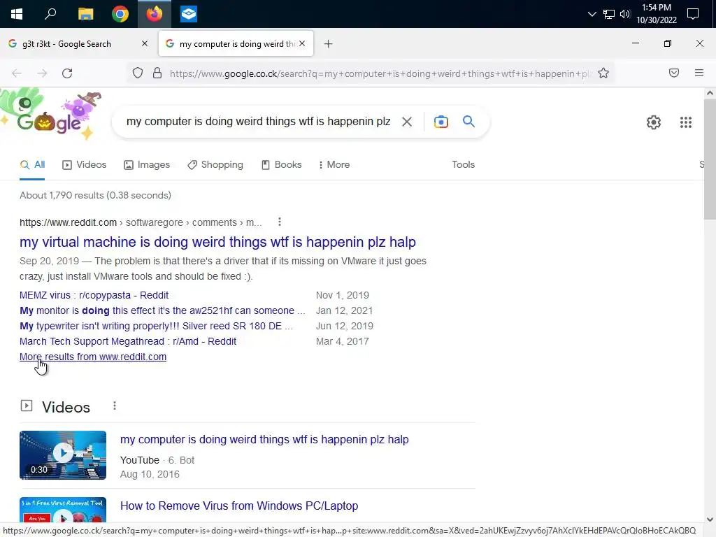This screenshot has width=716, height=537.
Task: Click the Halloween Google doodle logo
Action: [52, 115]
